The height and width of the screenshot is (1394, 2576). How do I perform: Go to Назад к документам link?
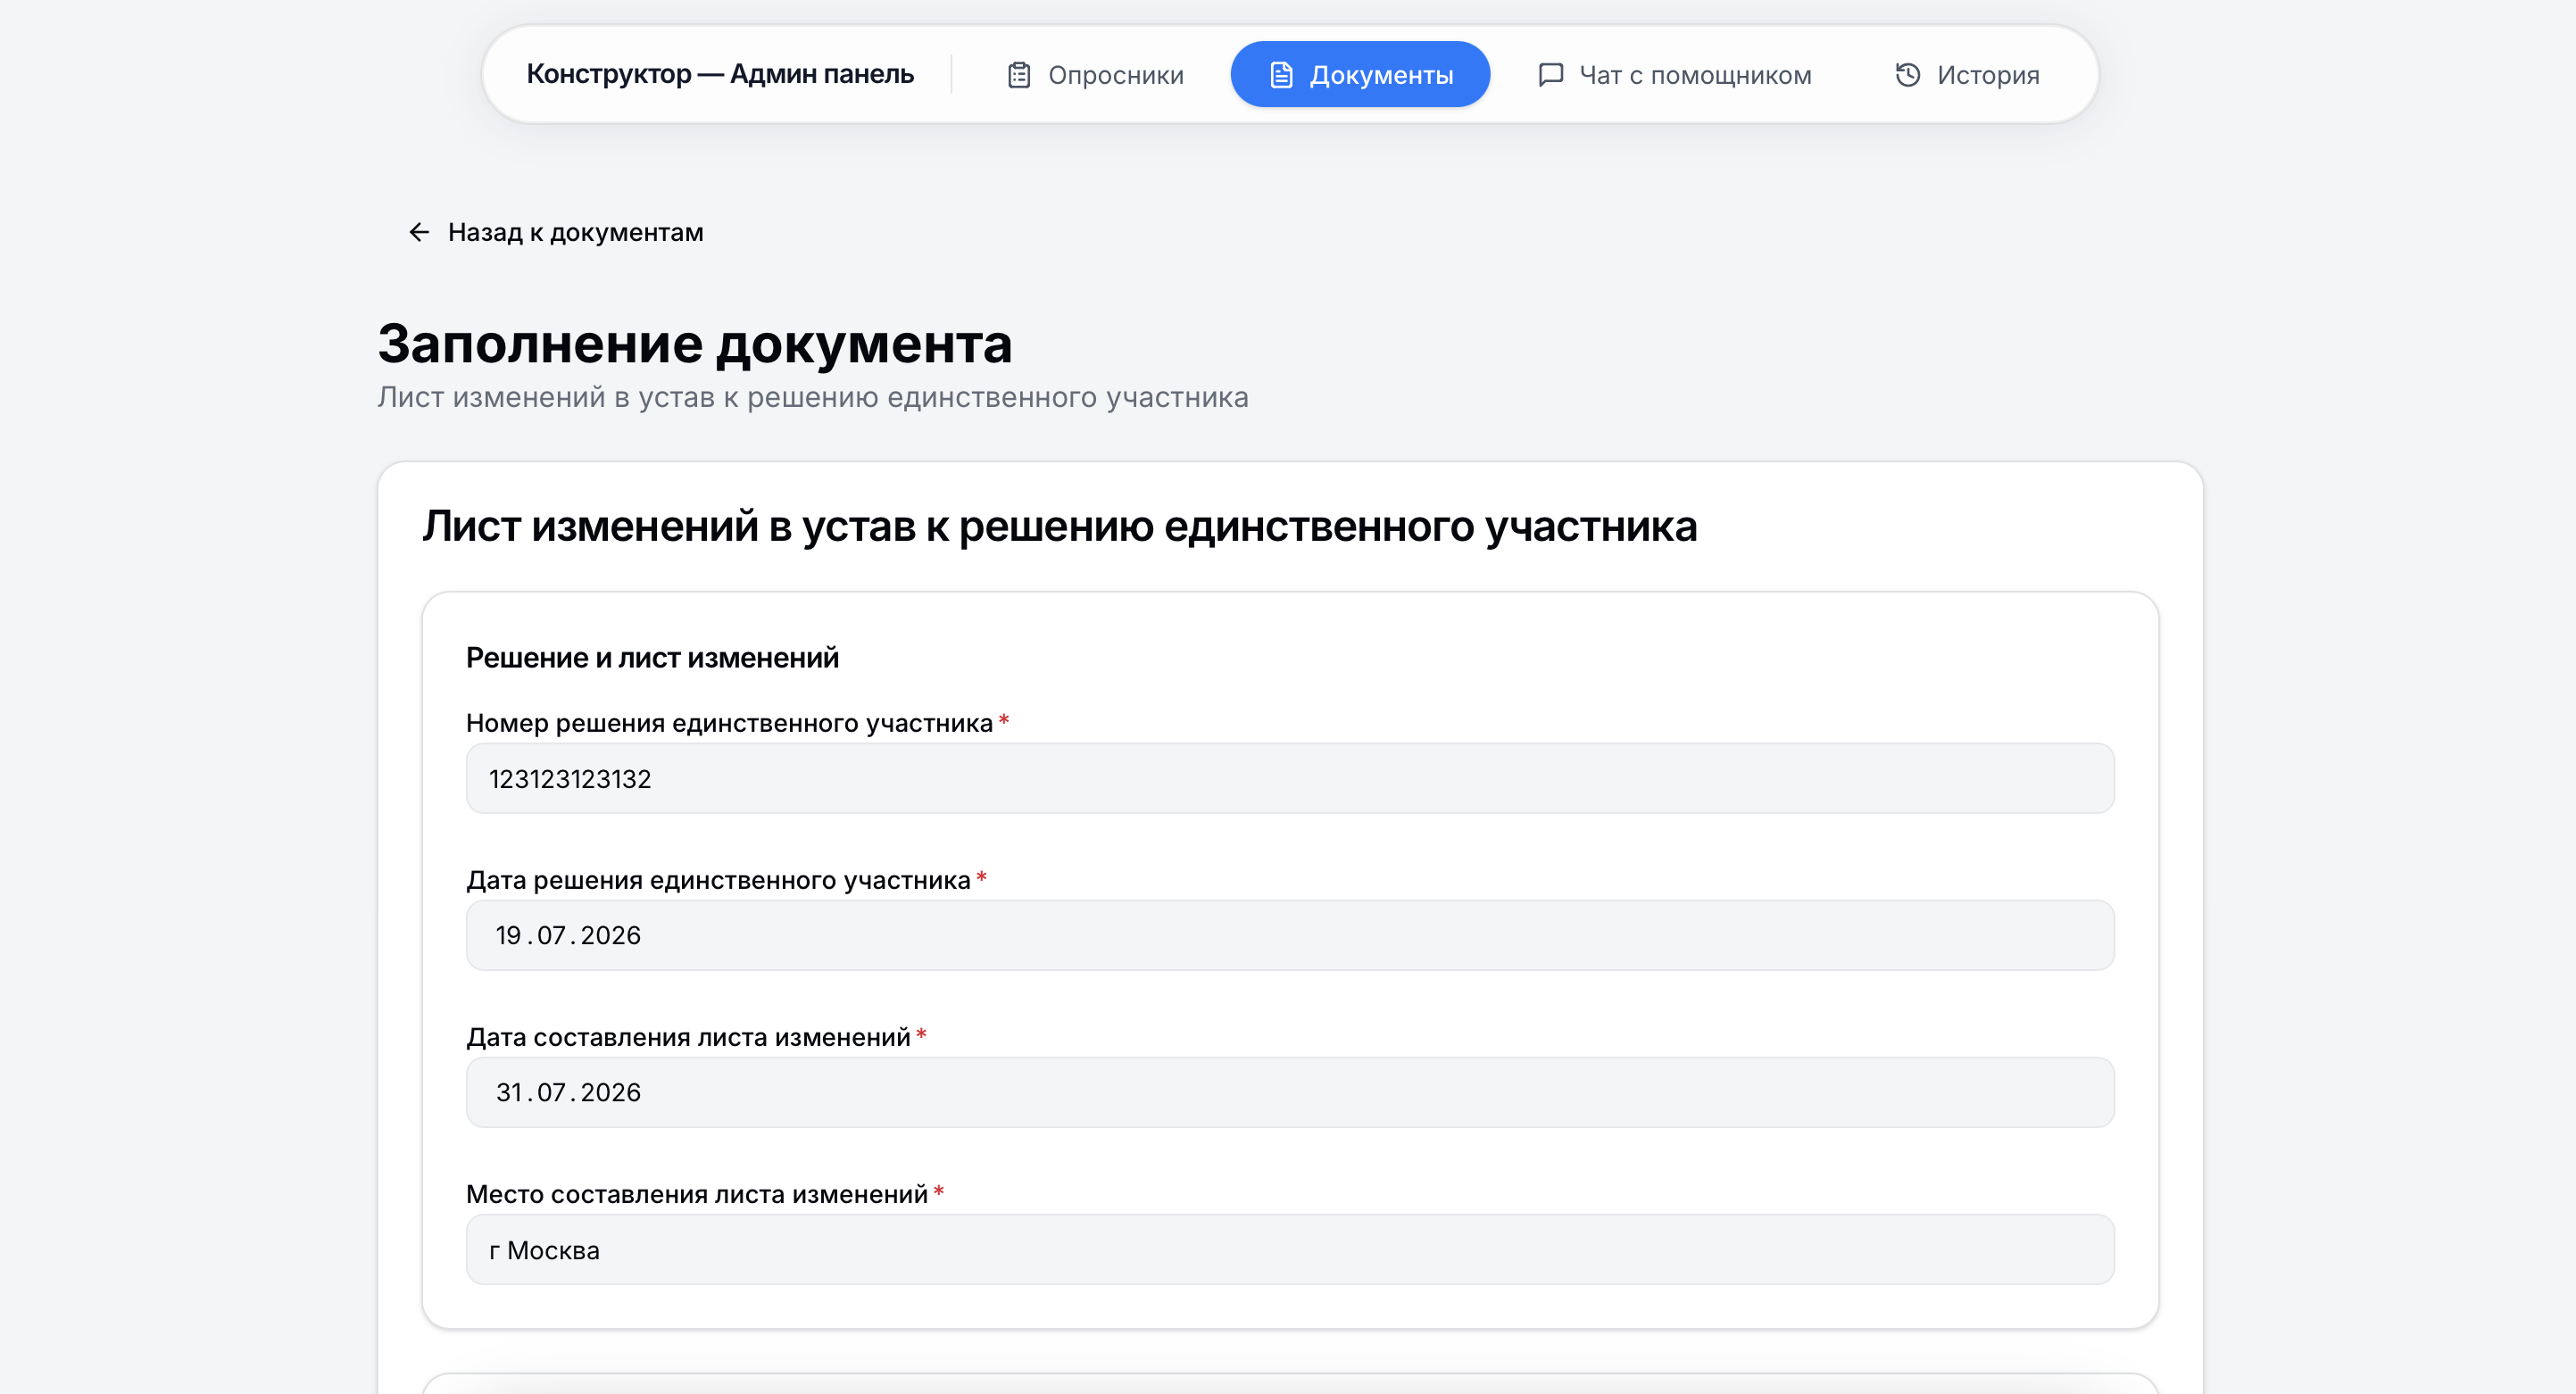pyautogui.click(x=556, y=232)
